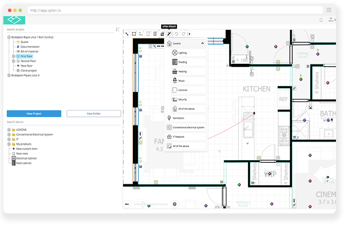Select the door tool in toolbar
The width and height of the screenshot is (348, 227).
[x=148, y=34]
